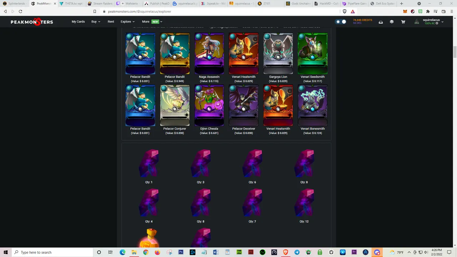Click the card stack icon in header
Image resolution: width=457 pixels, height=257 pixels.
point(392,22)
